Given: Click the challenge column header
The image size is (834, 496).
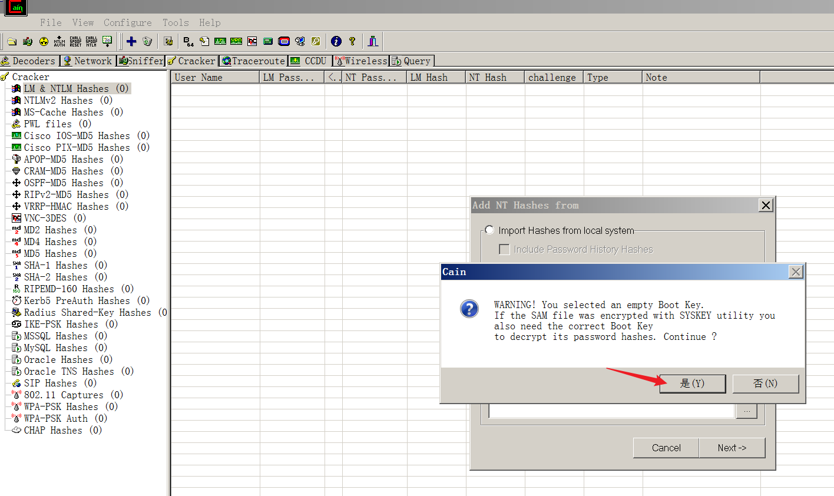Looking at the screenshot, I should tap(554, 77).
